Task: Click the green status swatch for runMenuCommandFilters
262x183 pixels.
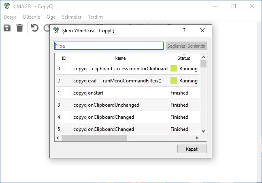Action: (x=174, y=81)
